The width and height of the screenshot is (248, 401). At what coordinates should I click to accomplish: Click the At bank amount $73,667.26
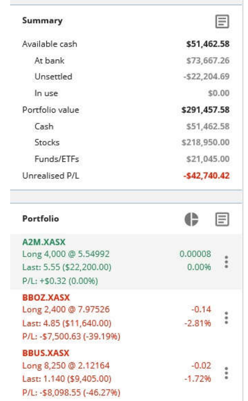pyautogui.click(x=208, y=61)
